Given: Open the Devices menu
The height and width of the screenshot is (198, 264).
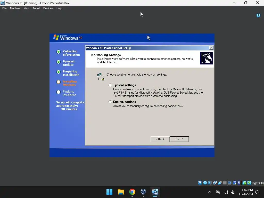Looking at the screenshot, I should coord(48,8).
